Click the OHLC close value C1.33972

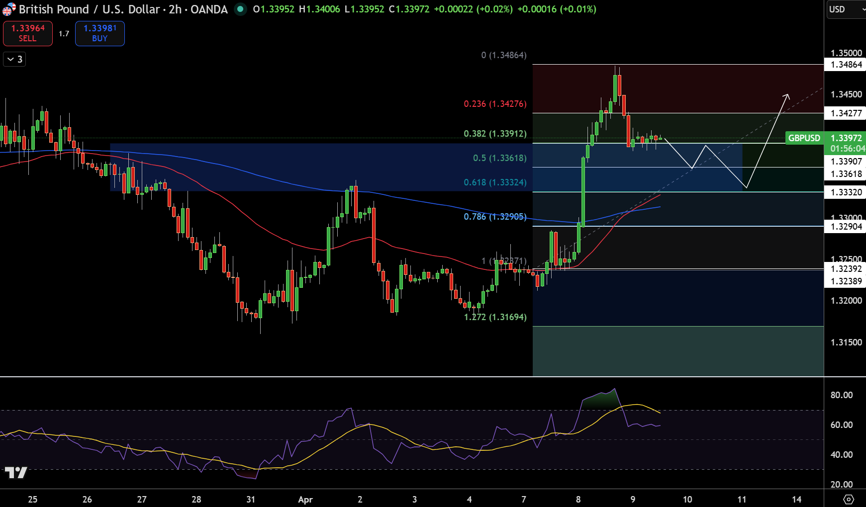coord(409,9)
